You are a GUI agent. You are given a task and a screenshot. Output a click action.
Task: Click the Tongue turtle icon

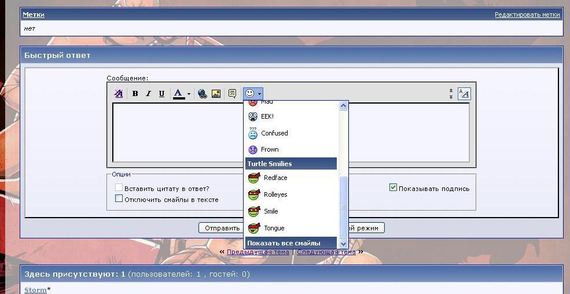(x=254, y=228)
